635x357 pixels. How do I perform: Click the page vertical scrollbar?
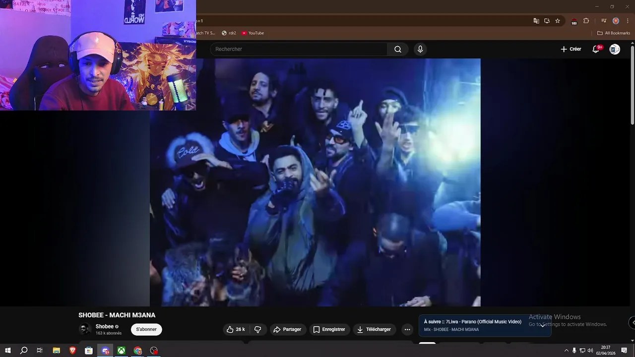click(632, 84)
